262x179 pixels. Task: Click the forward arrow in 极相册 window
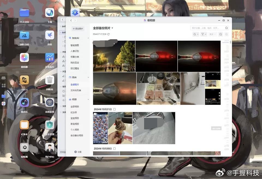point(75,20)
